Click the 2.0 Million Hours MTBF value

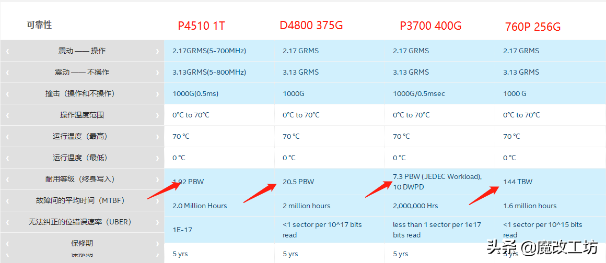pyautogui.click(x=200, y=206)
